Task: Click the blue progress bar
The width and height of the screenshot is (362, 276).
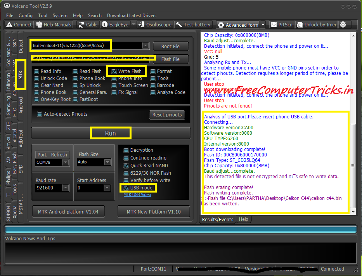Action: (x=181, y=229)
